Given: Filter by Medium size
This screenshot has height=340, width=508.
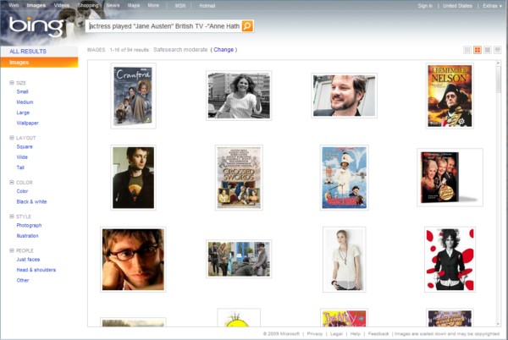Looking at the screenshot, I should [25, 102].
